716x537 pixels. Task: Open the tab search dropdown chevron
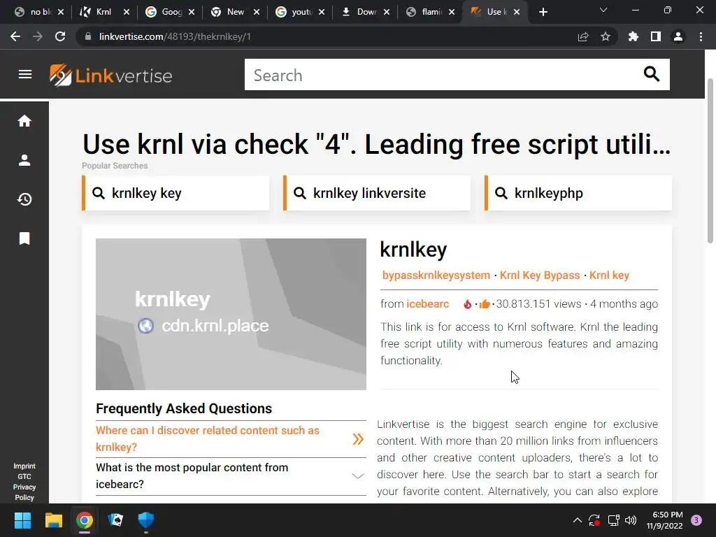click(603, 10)
